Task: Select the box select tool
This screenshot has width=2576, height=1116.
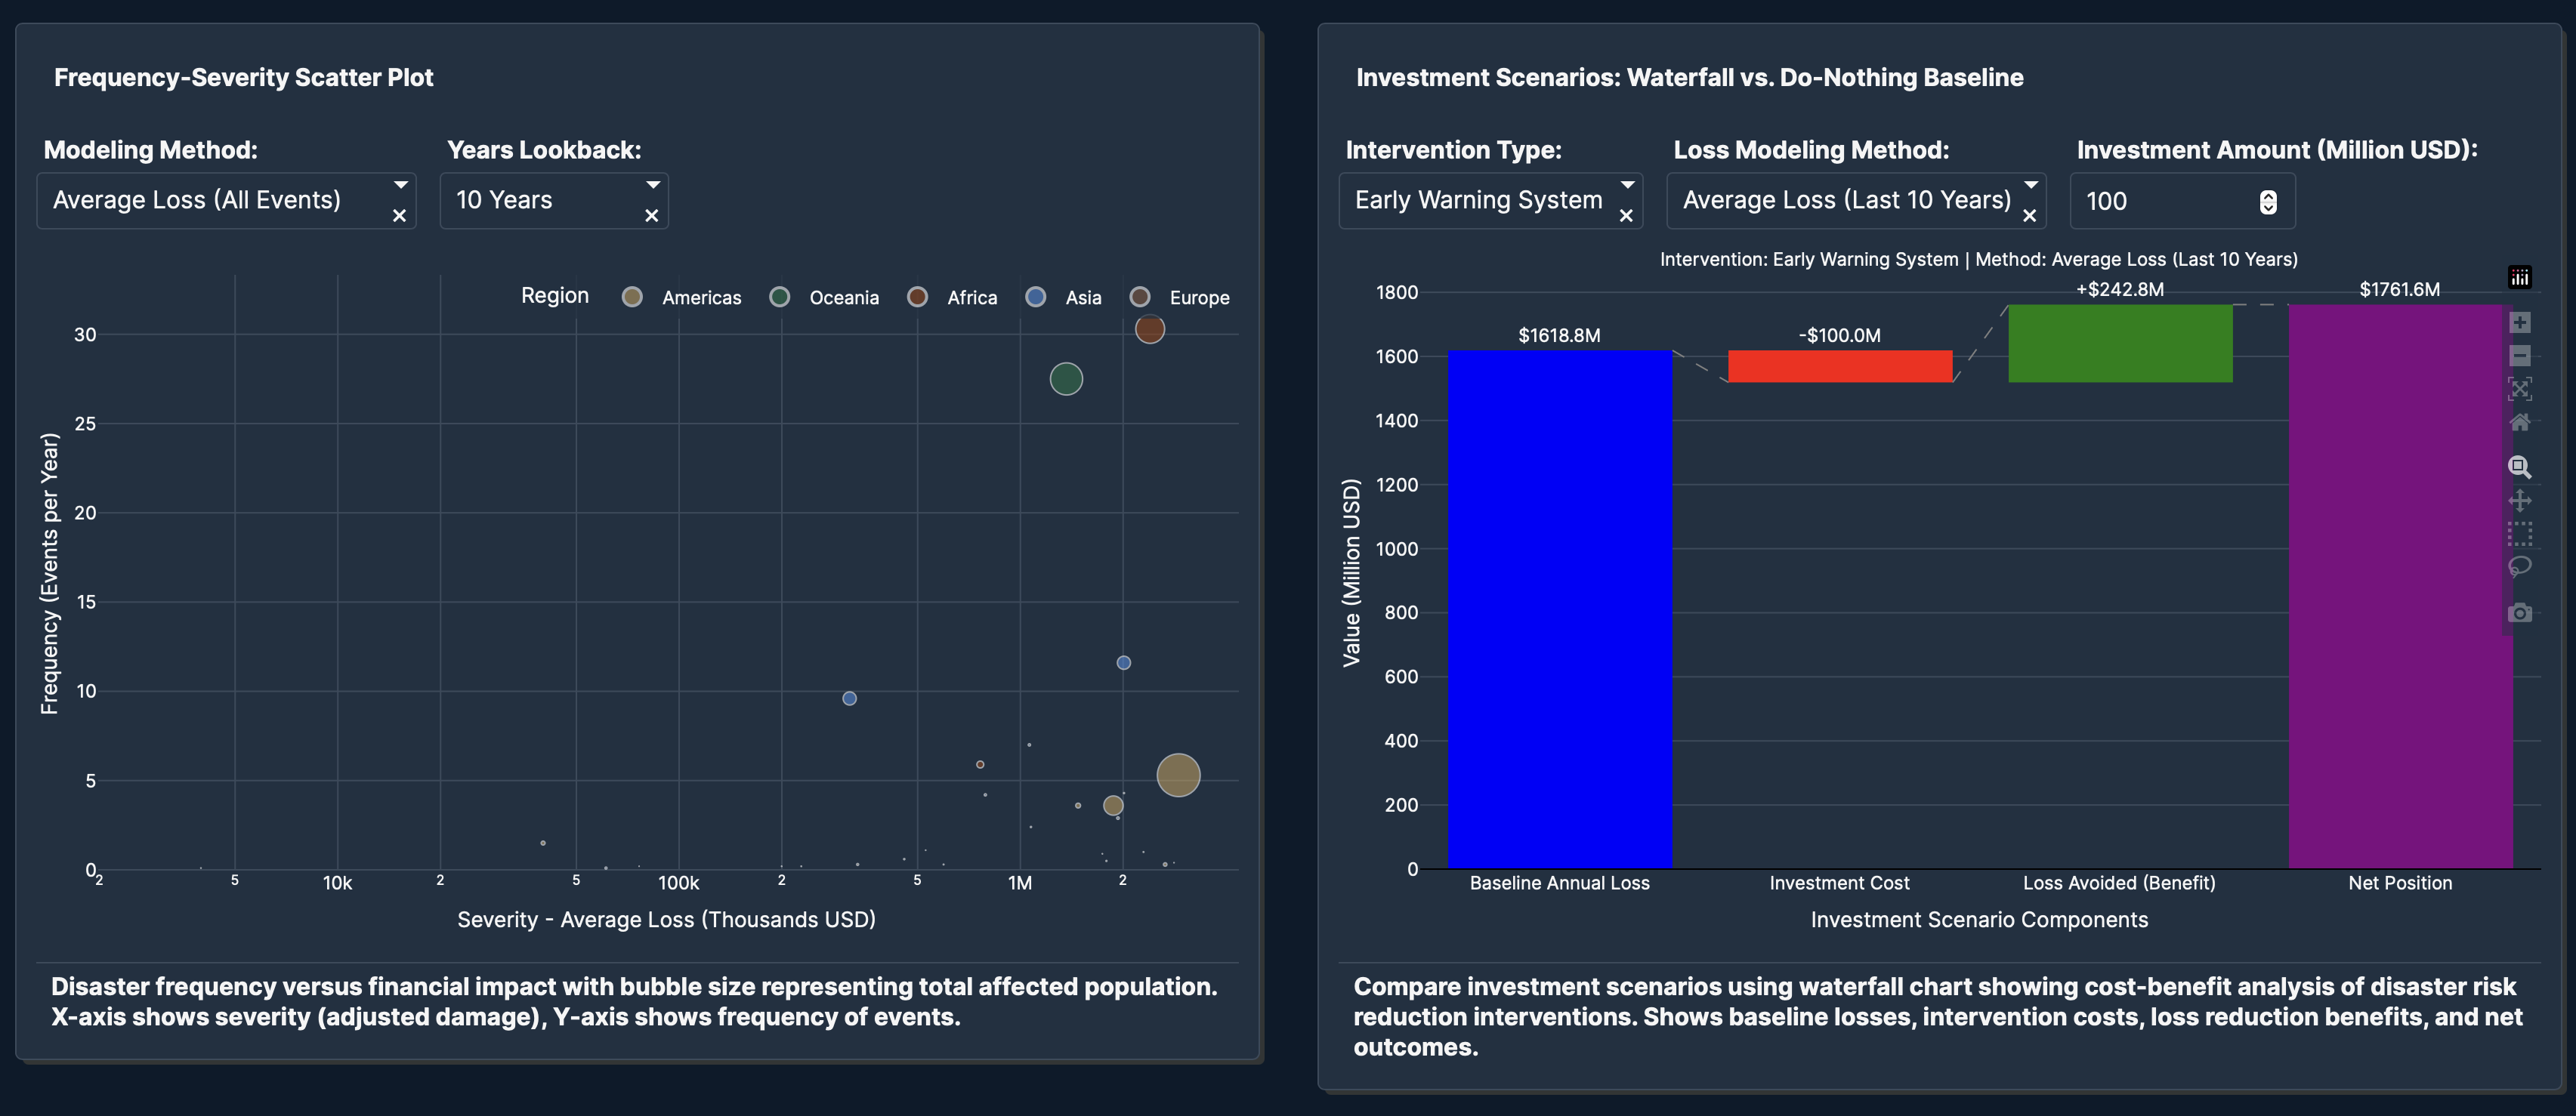Action: point(2519,534)
